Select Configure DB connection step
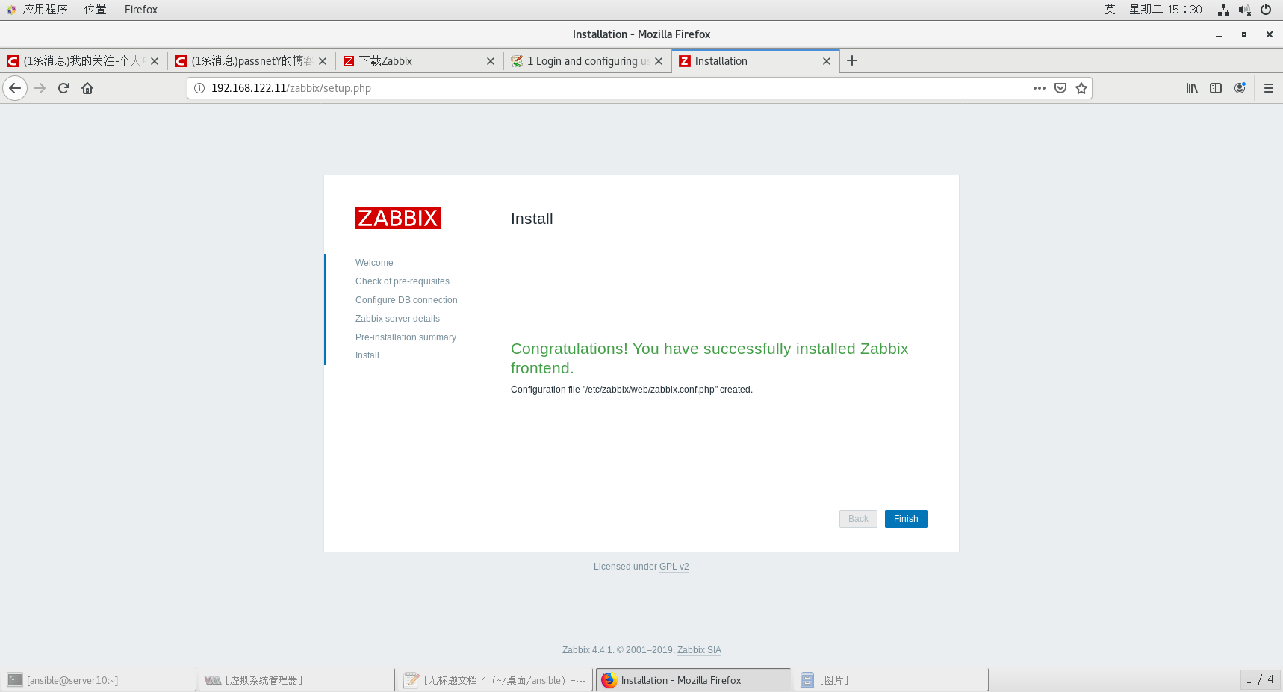This screenshot has height=692, width=1283. (406, 300)
